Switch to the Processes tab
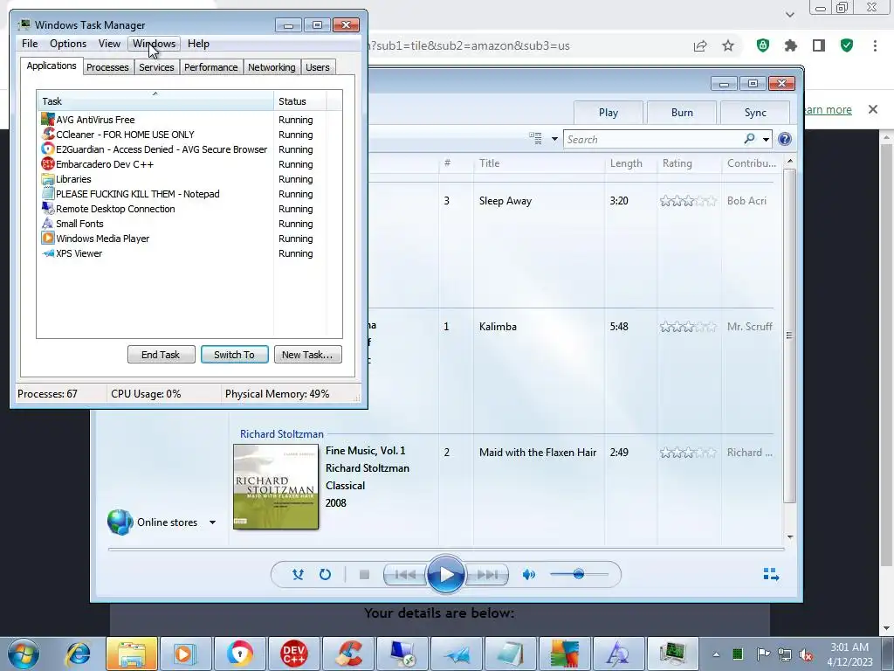This screenshot has height=671, width=894. pos(107,67)
